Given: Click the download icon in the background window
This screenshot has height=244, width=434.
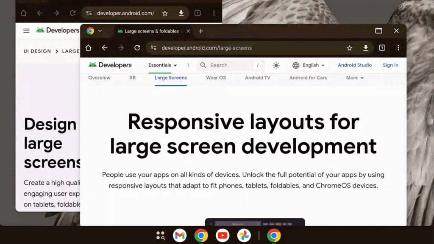Looking at the screenshot, I should [181, 13].
